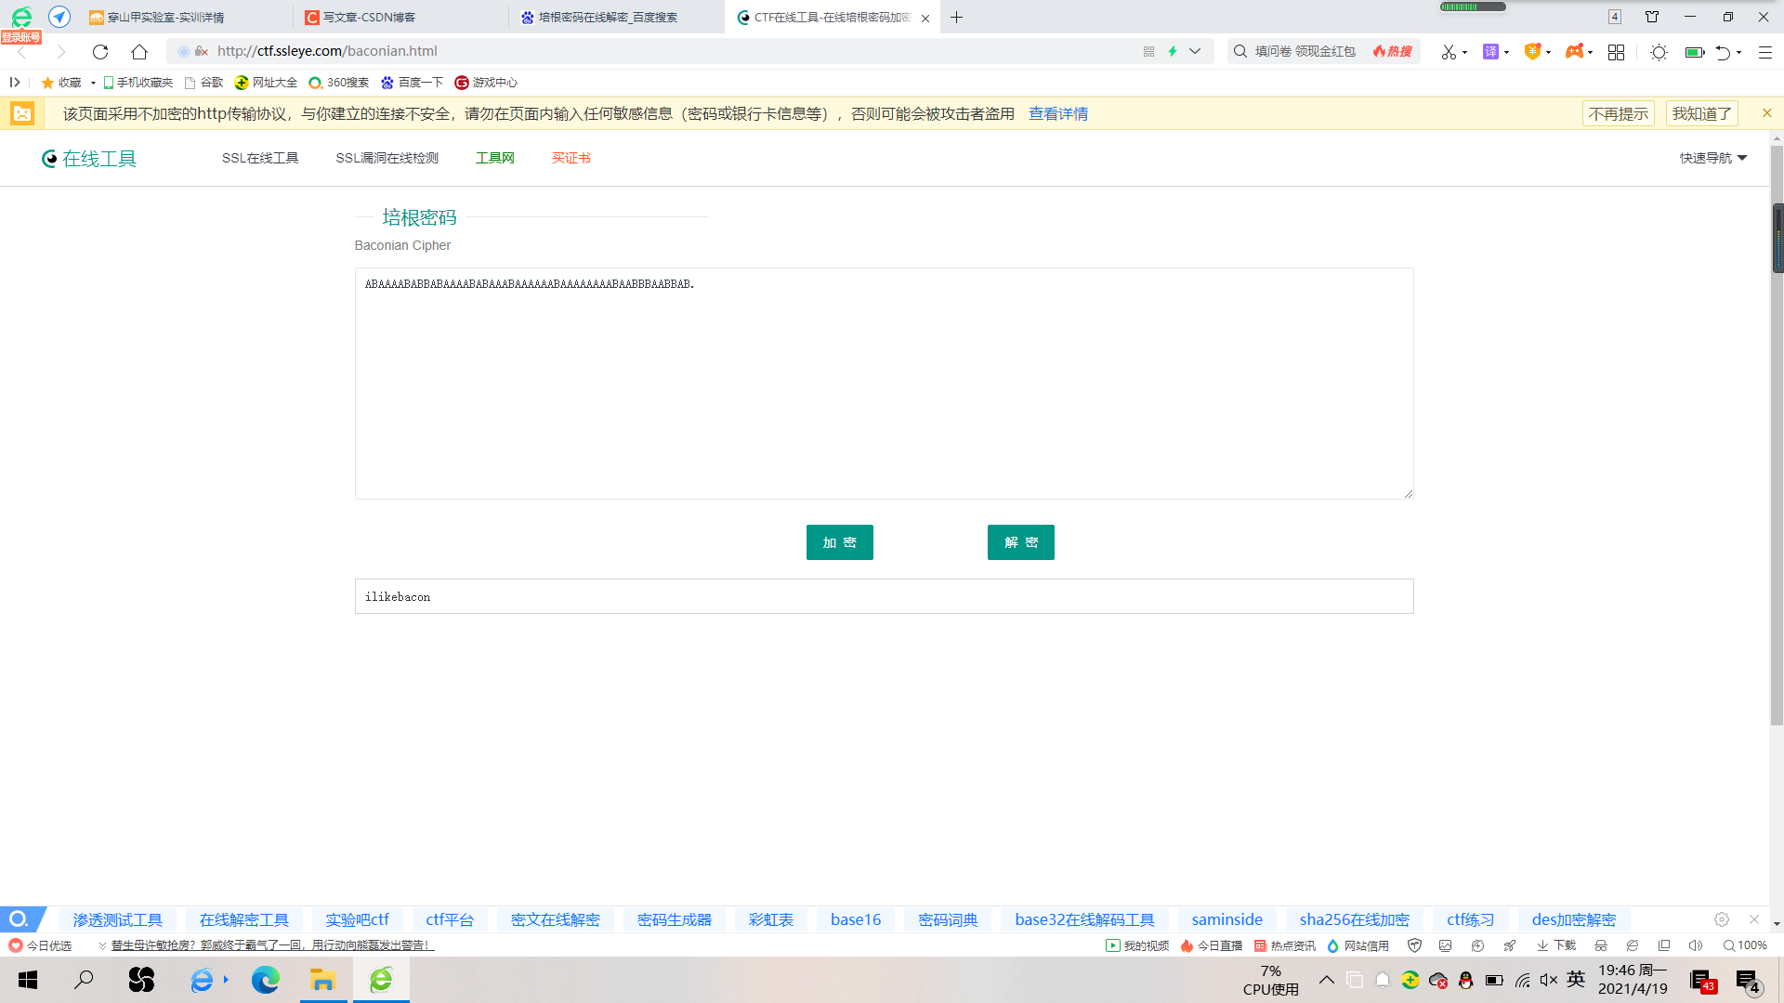Expand the 快速导航 dropdown
Viewport: 1784px width, 1003px height.
click(x=1712, y=158)
